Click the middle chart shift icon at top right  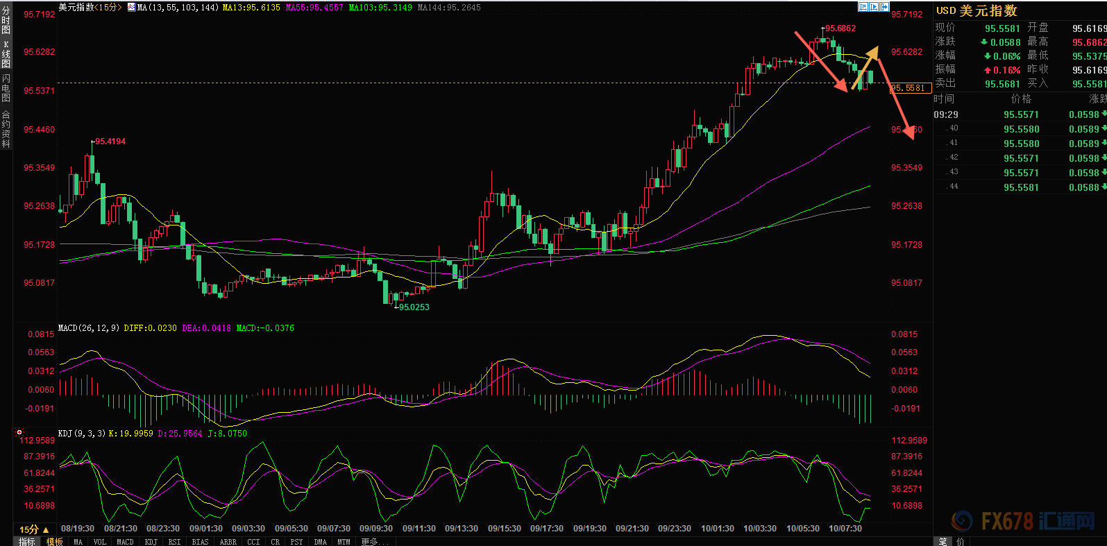pyautogui.click(x=874, y=7)
